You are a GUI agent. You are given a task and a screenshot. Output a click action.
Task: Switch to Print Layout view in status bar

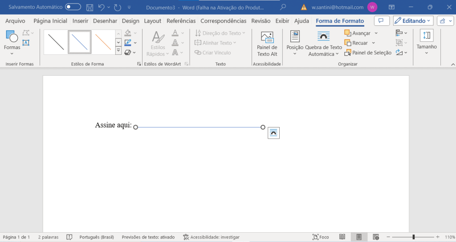pos(359,237)
